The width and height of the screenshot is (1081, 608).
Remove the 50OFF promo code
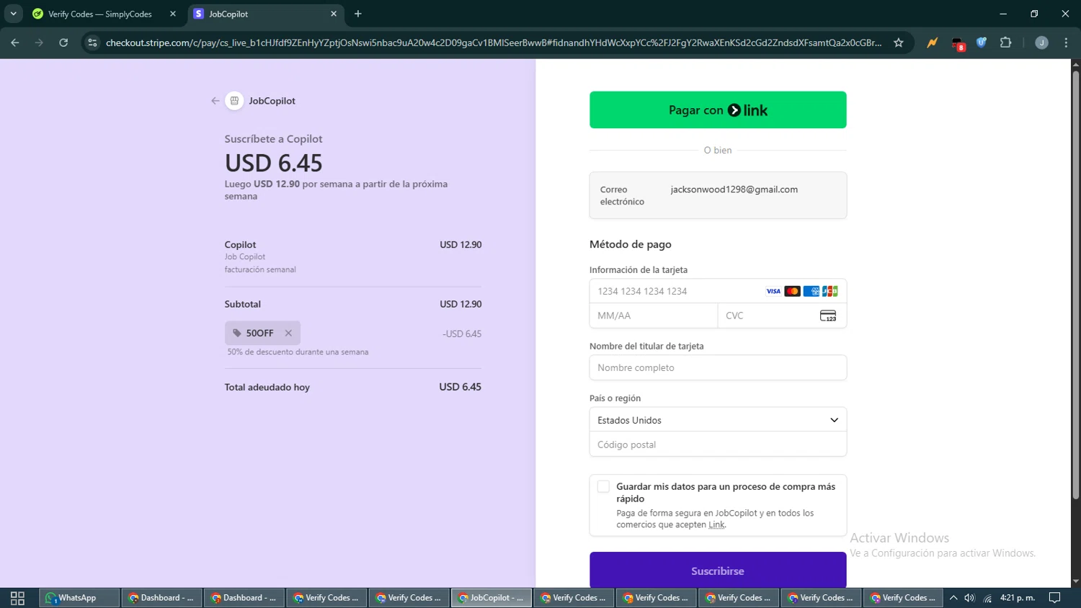click(x=288, y=333)
